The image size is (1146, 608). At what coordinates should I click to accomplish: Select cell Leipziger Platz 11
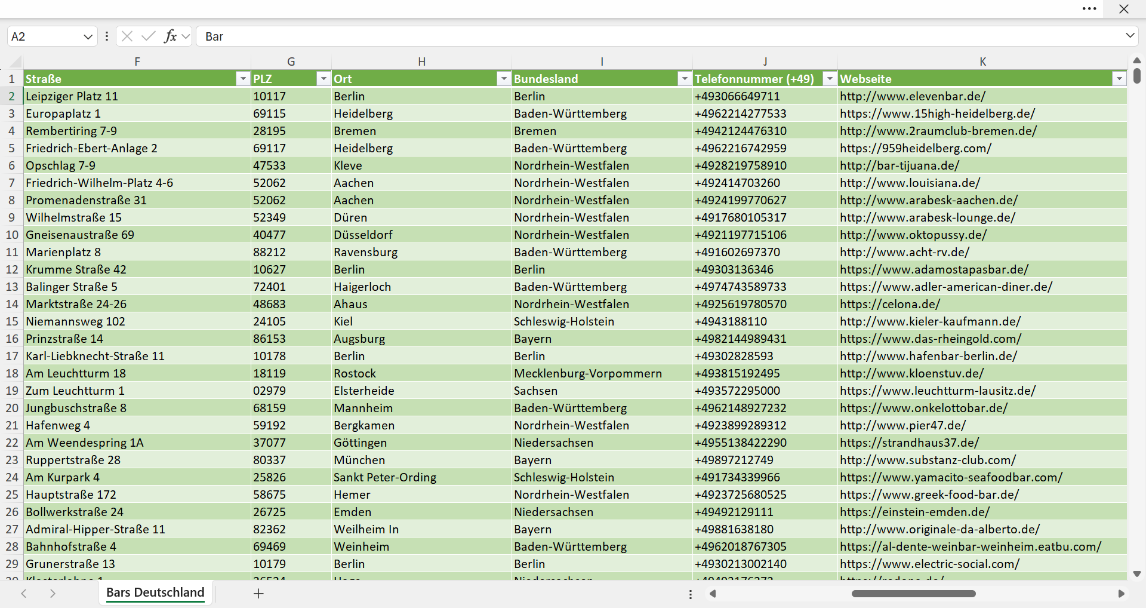coord(137,96)
